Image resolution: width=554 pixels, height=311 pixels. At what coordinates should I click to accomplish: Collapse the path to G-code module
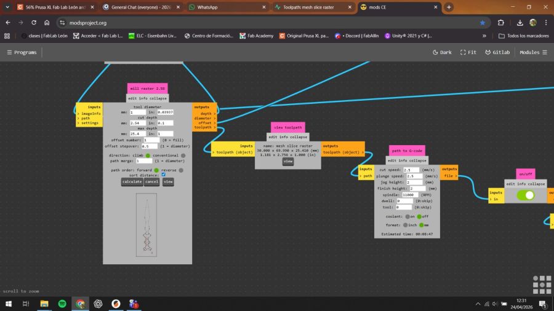pos(417,160)
